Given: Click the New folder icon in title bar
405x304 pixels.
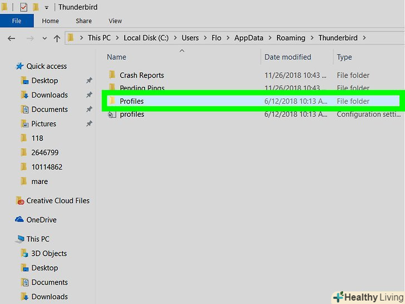Looking at the screenshot, I should (x=36, y=7).
